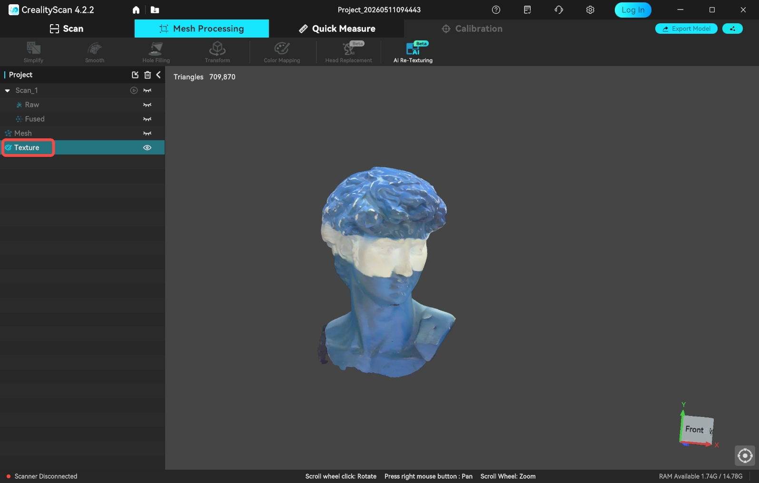Show the Mesh layer

coord(148,133)
